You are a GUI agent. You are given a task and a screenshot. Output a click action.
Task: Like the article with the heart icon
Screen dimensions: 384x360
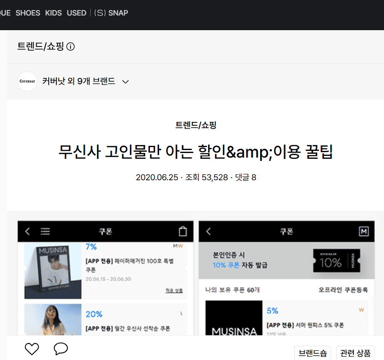[32, 349]
